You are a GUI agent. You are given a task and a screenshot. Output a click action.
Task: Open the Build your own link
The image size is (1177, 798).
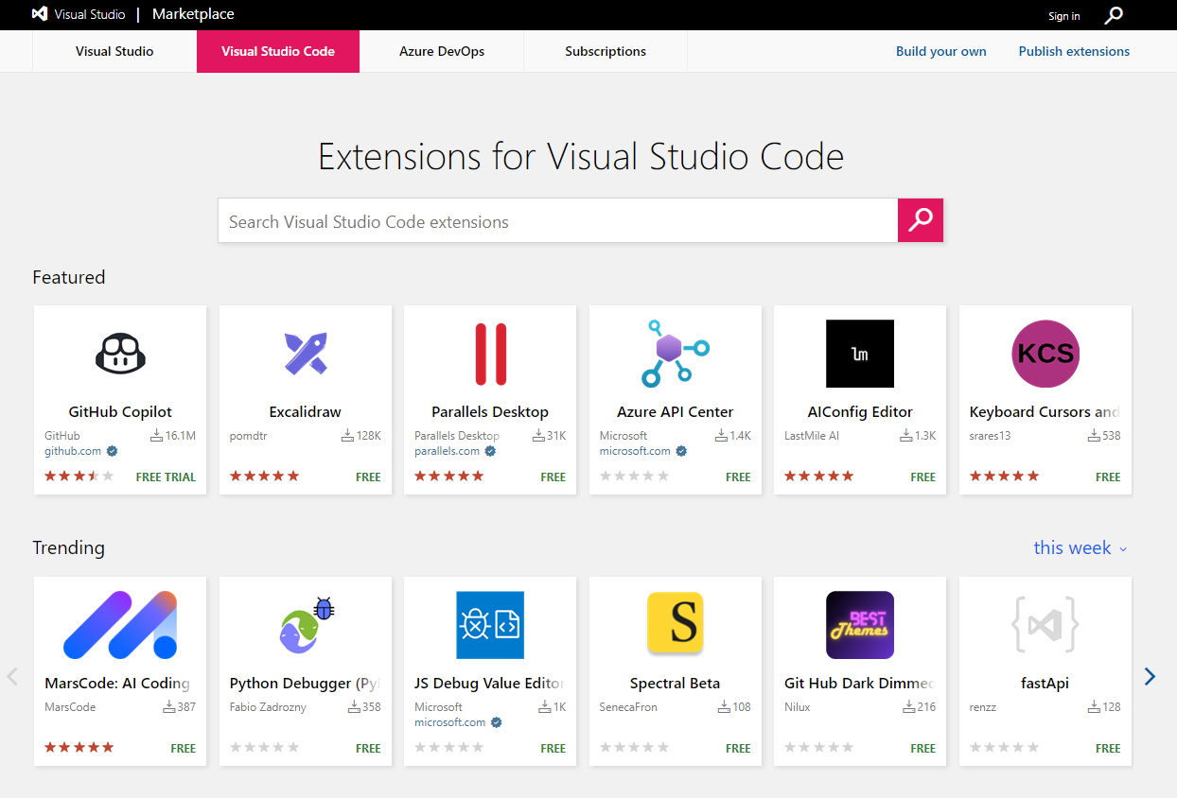pyautogui.click(x=941, y=51)
